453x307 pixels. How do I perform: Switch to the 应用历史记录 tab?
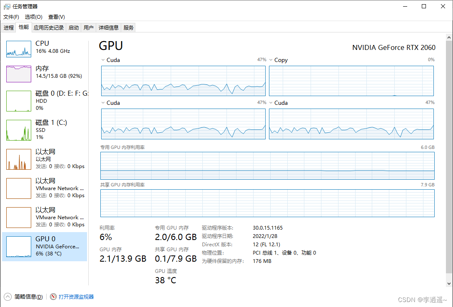click(x=49, y=28)
